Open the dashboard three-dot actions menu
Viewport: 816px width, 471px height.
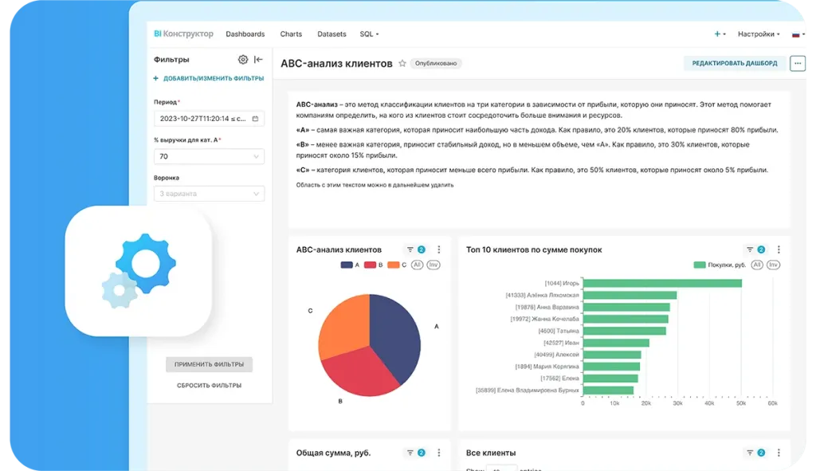click(797, 63)
